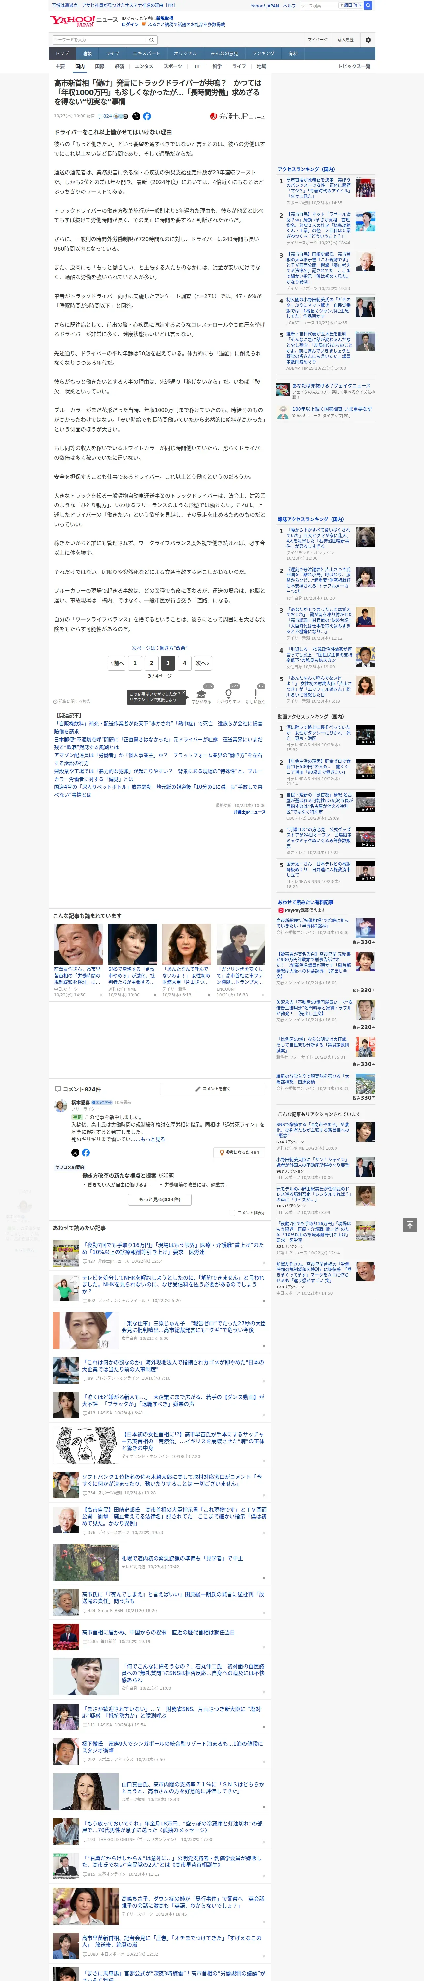Image resolution: width=424 pixels, height=1981 pixels.
Task: React with 新しい視点 exclamation icon
Action: coord(256,694)
